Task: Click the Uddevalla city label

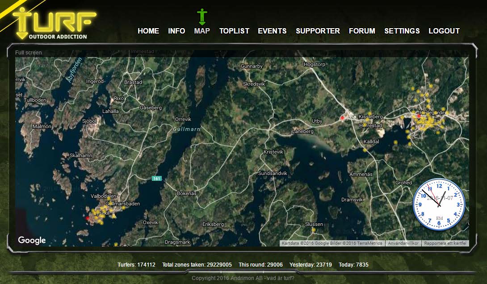Action: 427,121
